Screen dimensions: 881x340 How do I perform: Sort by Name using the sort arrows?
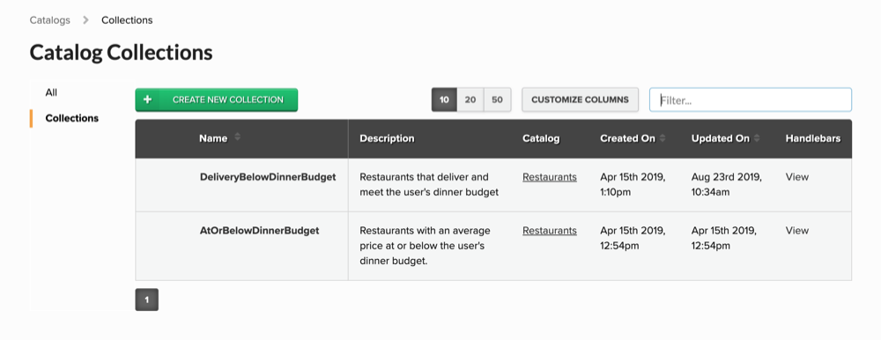[x=237, y=137]
